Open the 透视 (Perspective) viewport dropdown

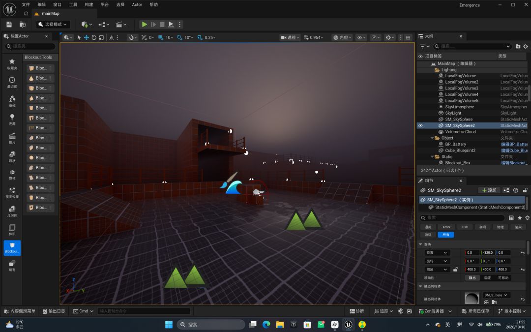coord(290,37)
